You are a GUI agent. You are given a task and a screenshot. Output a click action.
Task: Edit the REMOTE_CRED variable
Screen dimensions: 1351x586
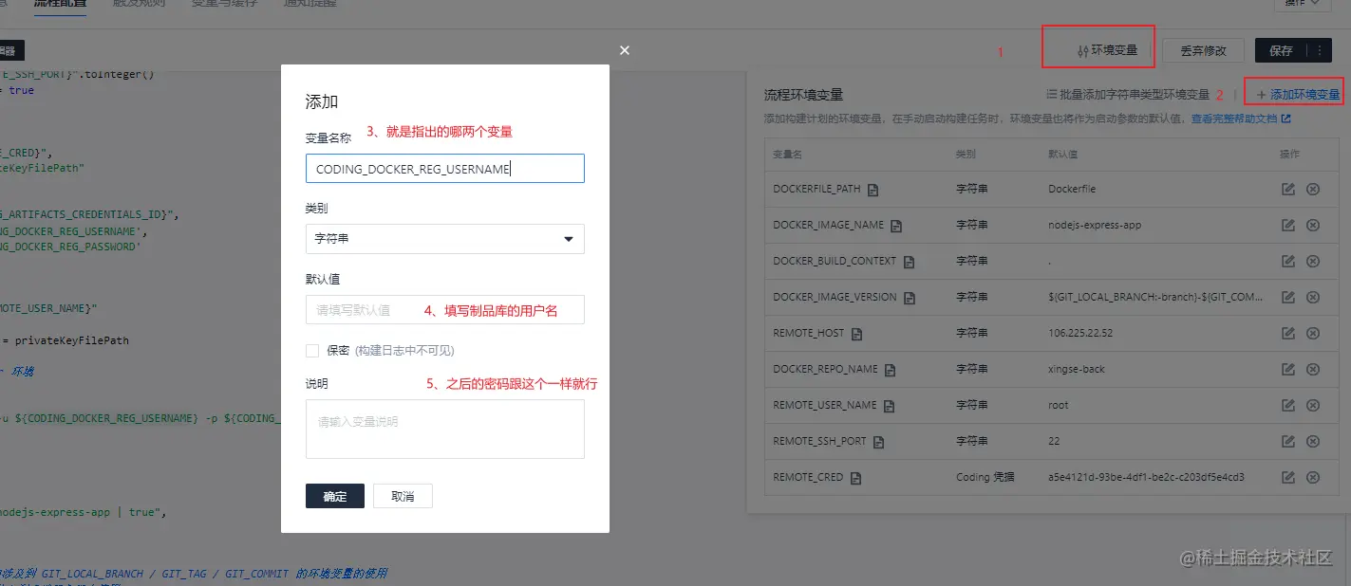coord(1288,478)
